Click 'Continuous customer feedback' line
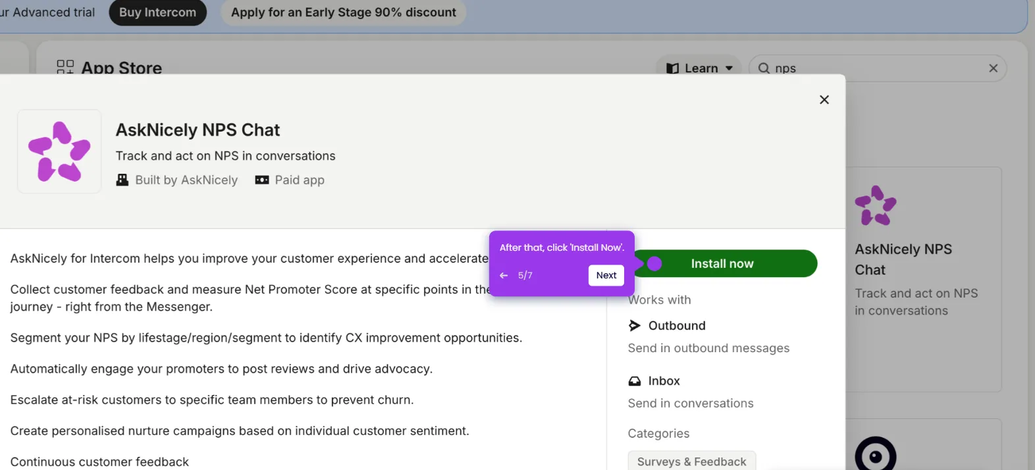This screenshot has width=1035, height=470. point(99,461)
